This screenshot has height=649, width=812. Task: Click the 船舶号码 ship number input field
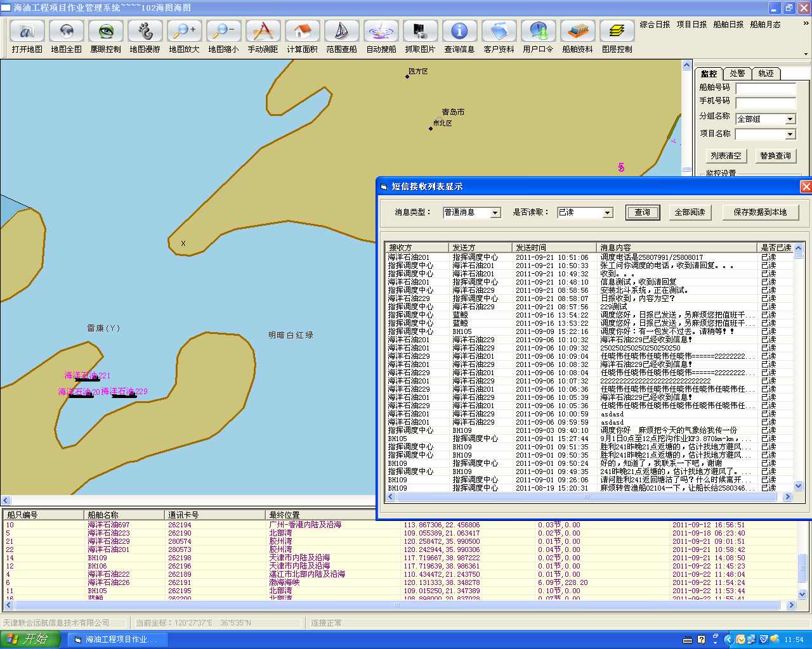765,88
